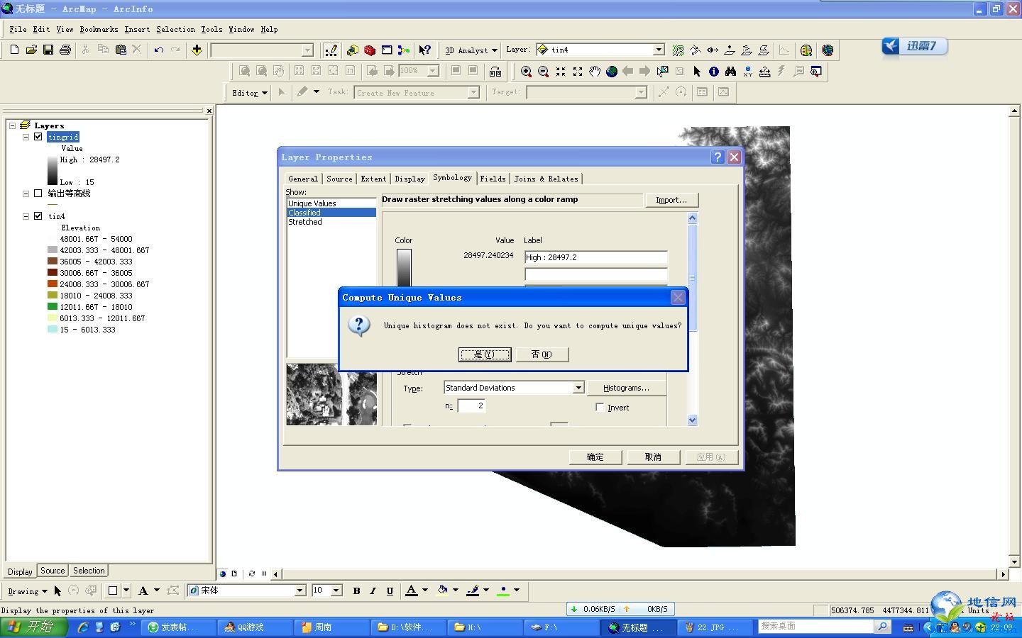Launch ArcScene from 3D Analyst toolbar
The height and width of the screenshot is (638, 1022).
(806, 50)
